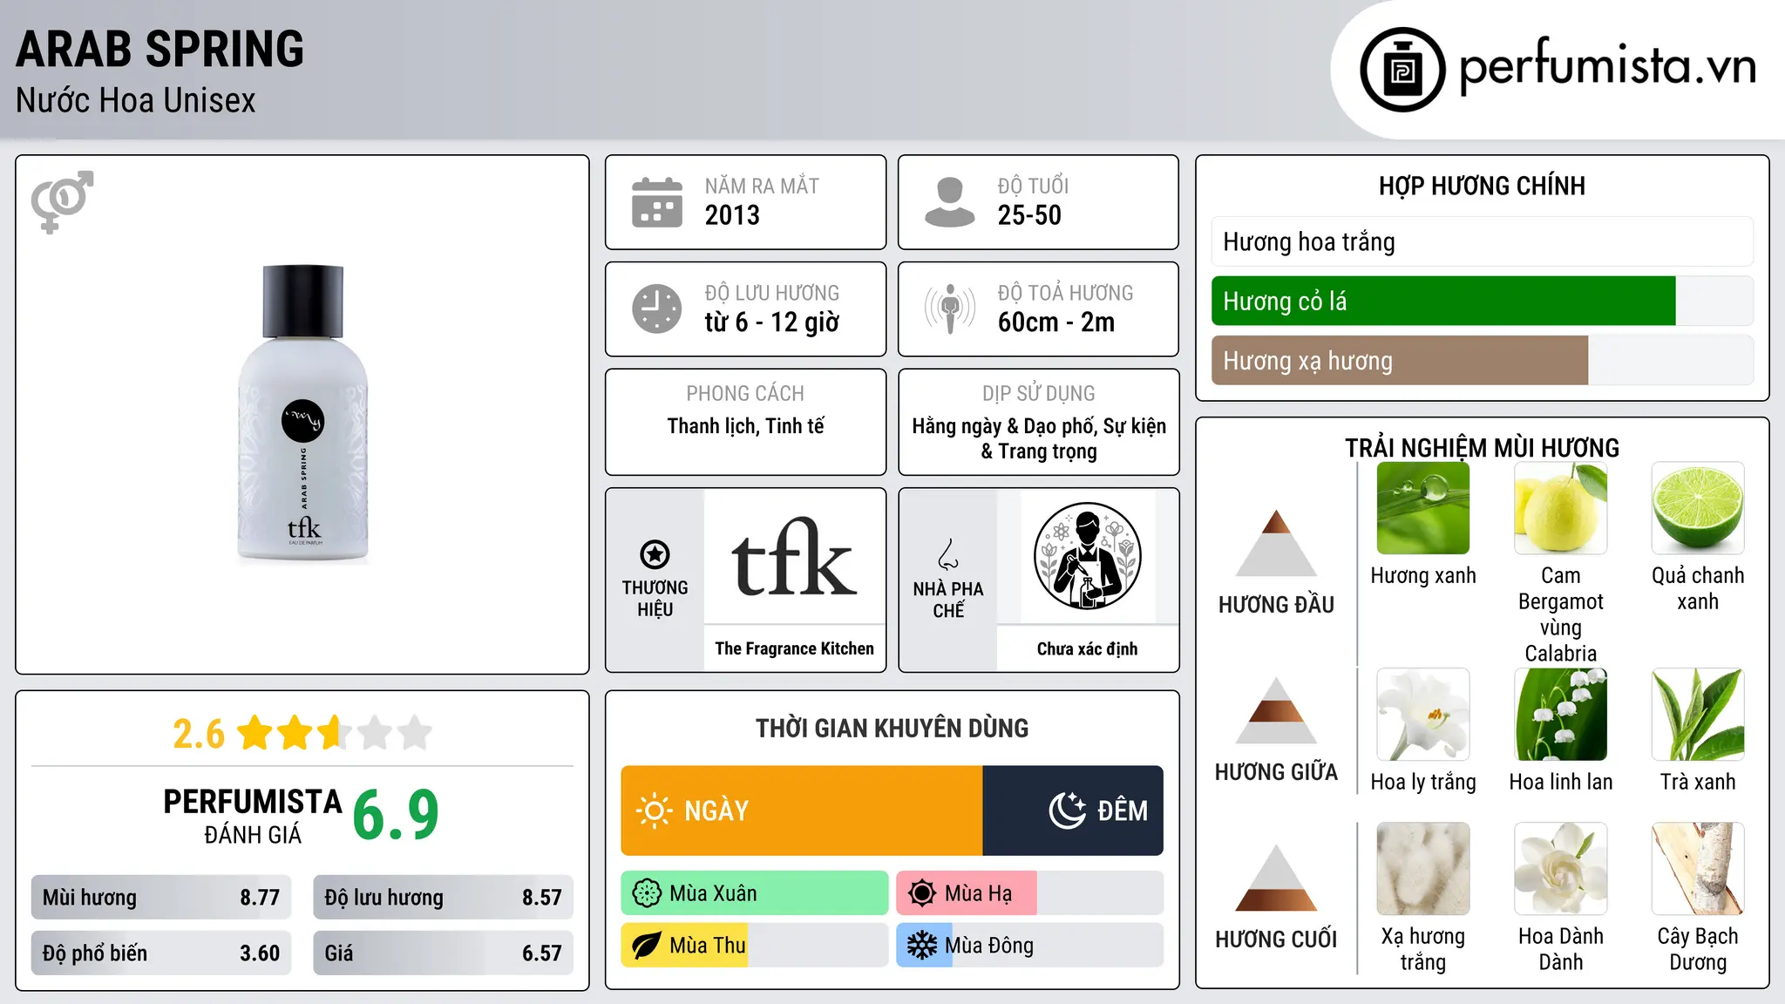Click the autumn leaf icon beside Mùa Thu
Image resolution: width=1785 pixels, height=1004 pixels.
(647, 946)
